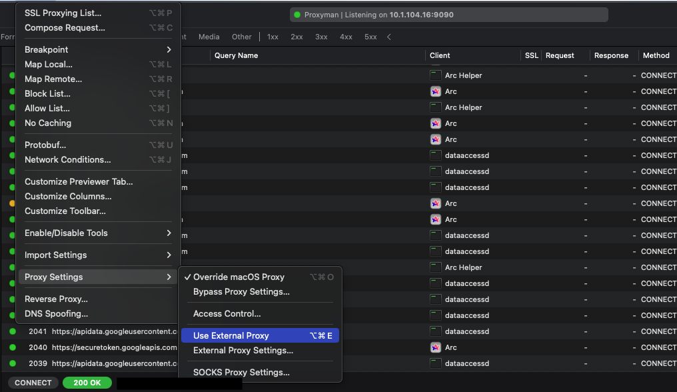Screen dimensions: 677x392
Task: Open SSL Proxying List menu item
Action: click(x=98, y=13)
